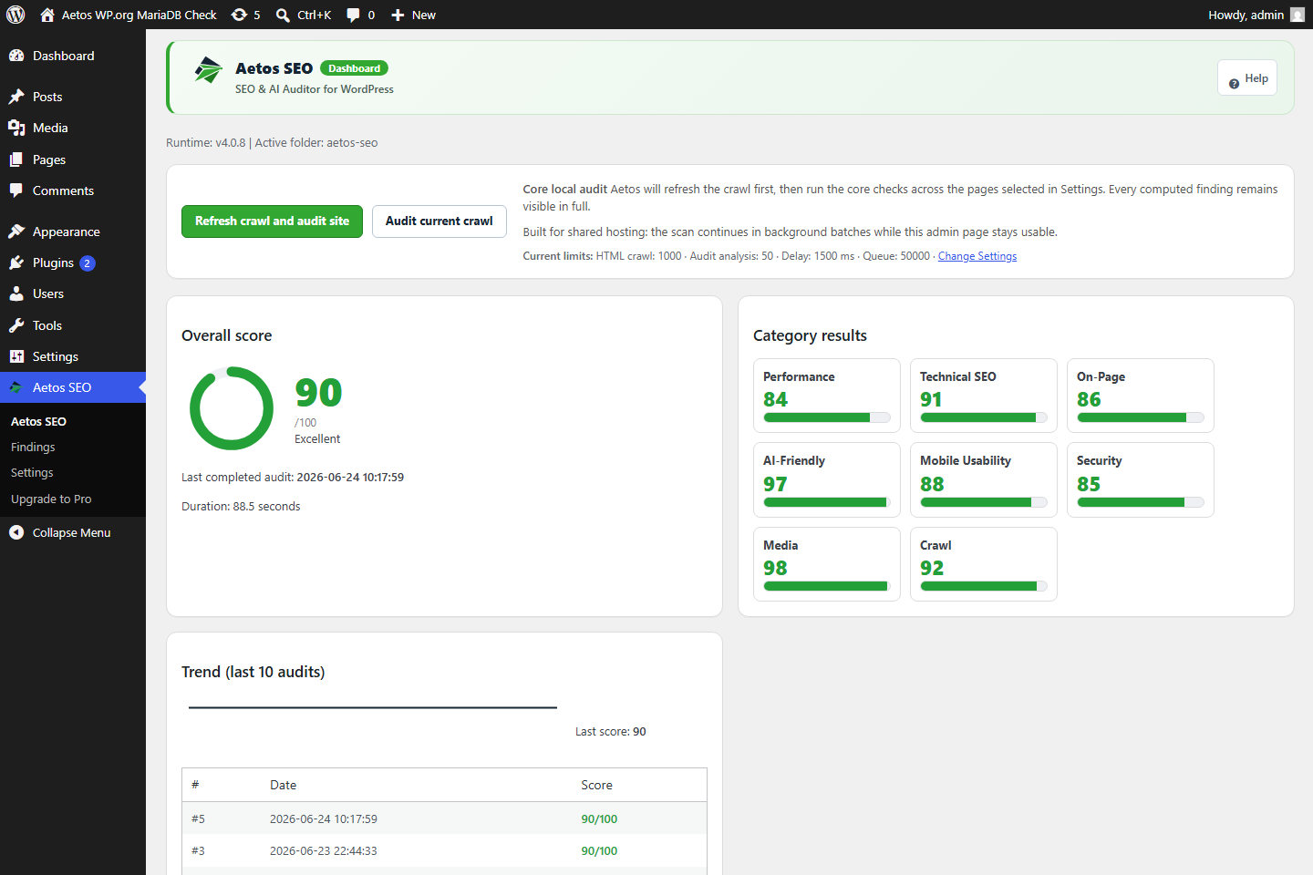Click the updates icon showing 5

coord(239,15)
